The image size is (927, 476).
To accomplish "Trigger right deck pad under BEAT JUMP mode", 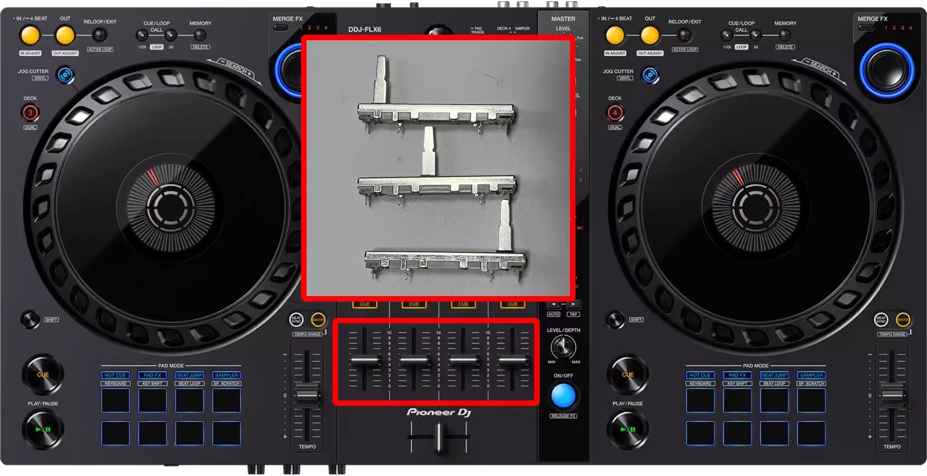I will tap(774, 400).
